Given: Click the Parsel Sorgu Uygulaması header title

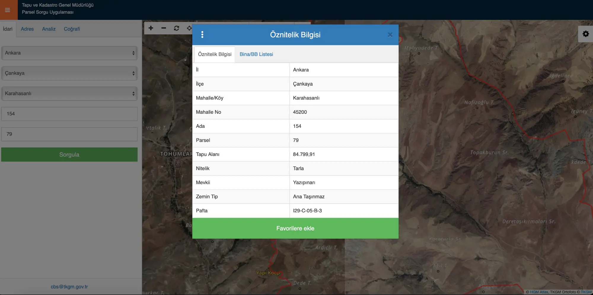Looking at the screenshot, I should 48,12.
